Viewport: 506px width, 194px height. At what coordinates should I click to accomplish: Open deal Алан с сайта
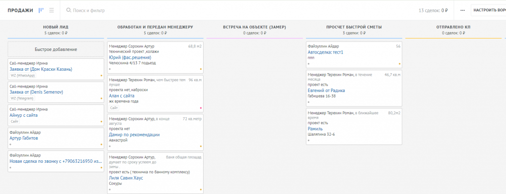(x=122, y=96)
